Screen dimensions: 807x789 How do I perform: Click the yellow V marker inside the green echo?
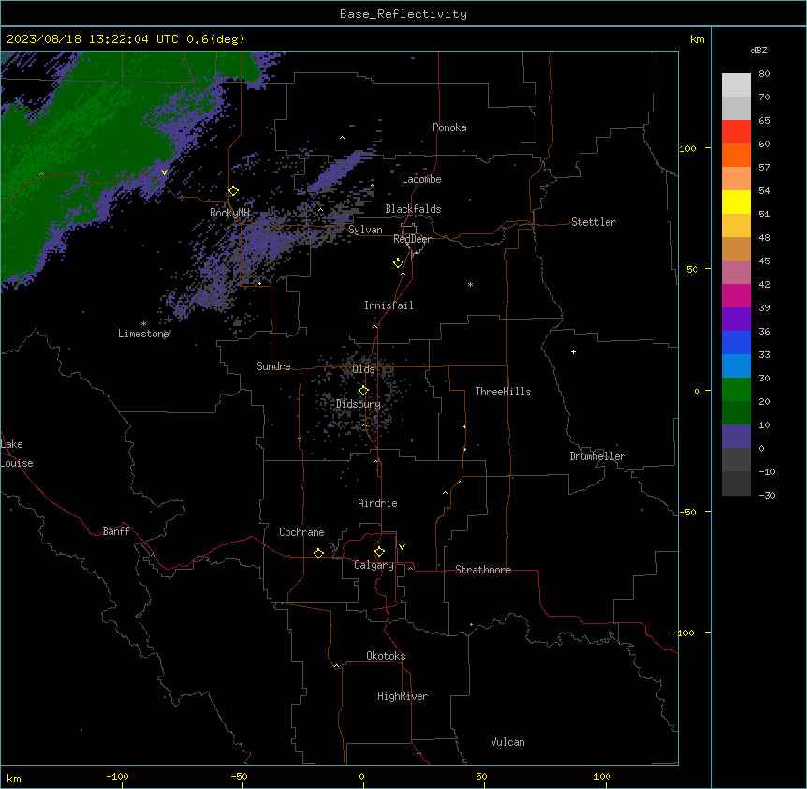tap(164, 172)
